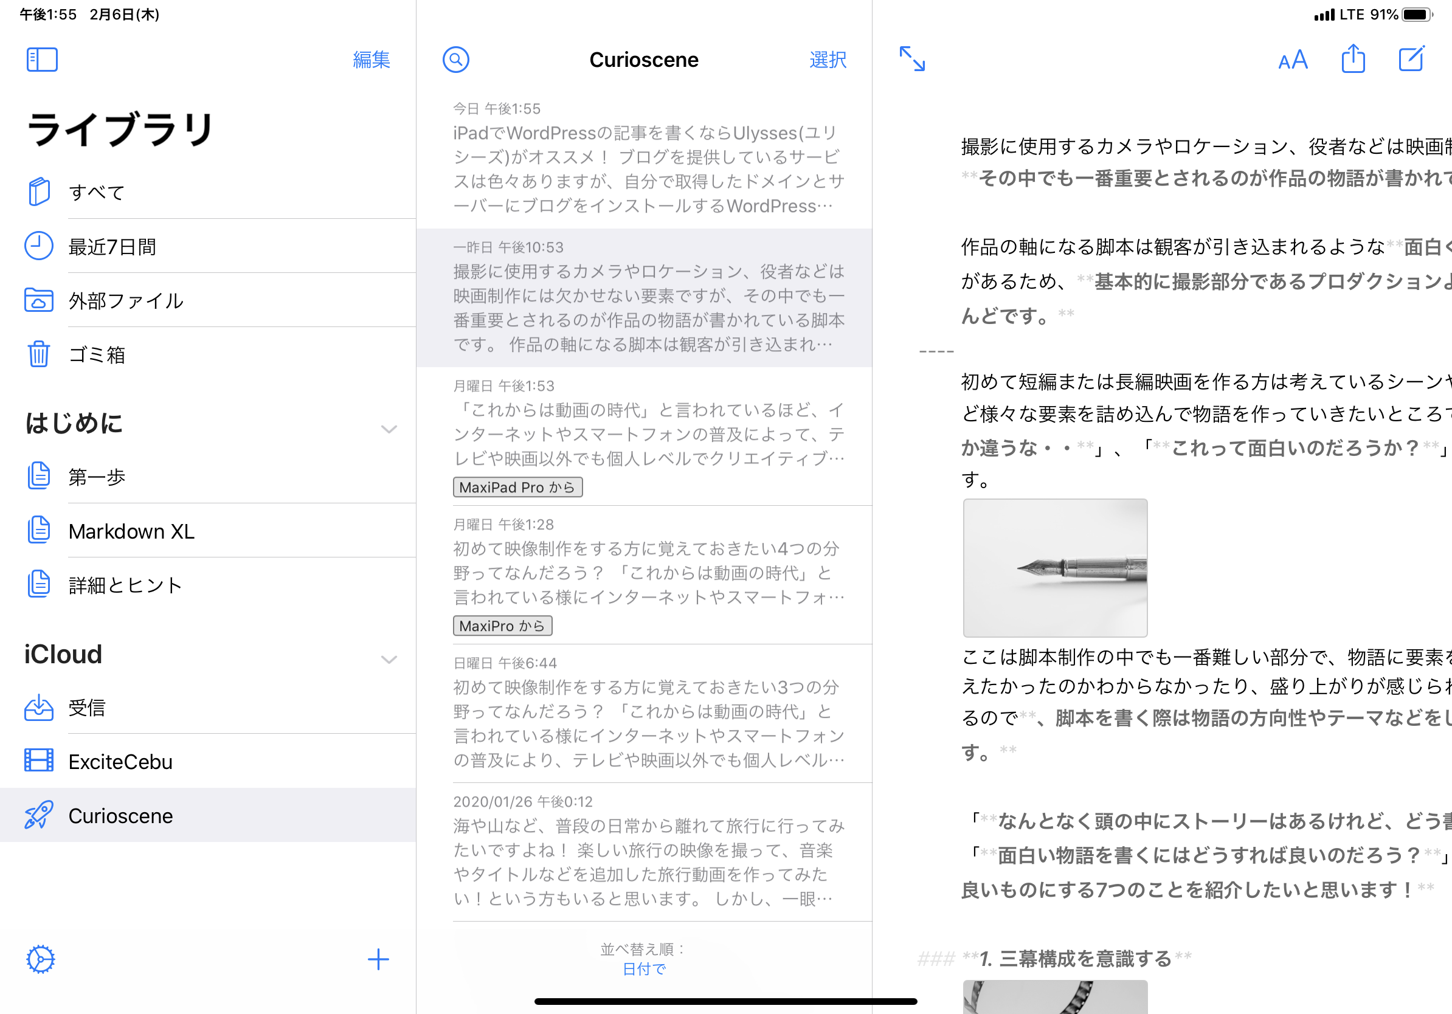Image resolution: width=1452 pixels, height=1014 pixels.
Task: Tap the share/export icon
Action: click(x=1353, y=59)
